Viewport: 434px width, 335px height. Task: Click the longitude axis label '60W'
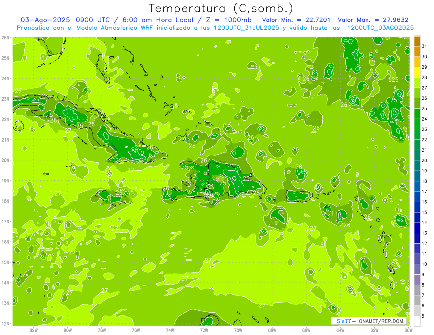click(x=408, y=330)
